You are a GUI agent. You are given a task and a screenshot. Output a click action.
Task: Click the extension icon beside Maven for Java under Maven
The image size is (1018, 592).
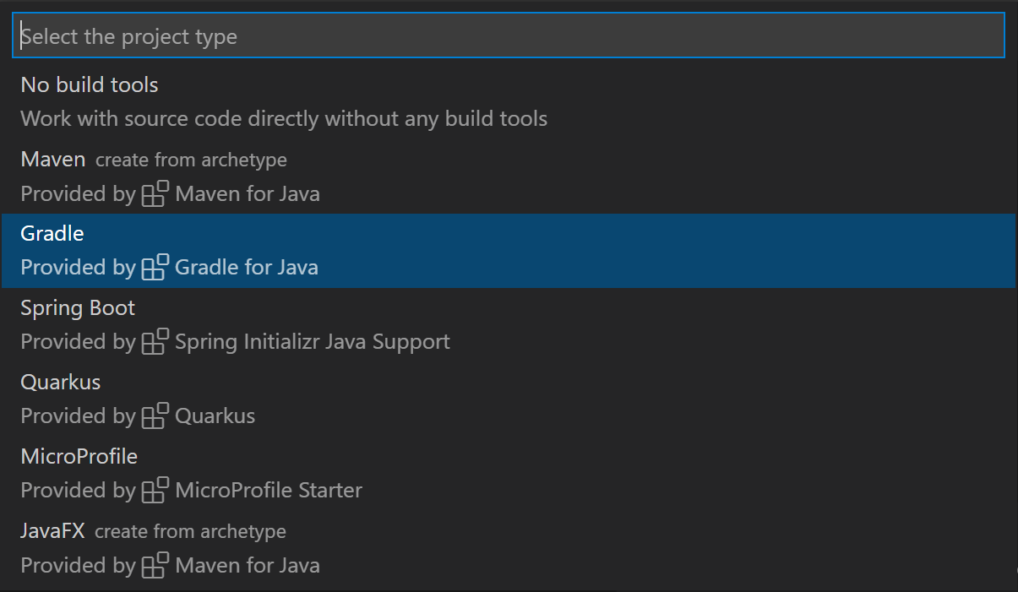coord(155,193)
